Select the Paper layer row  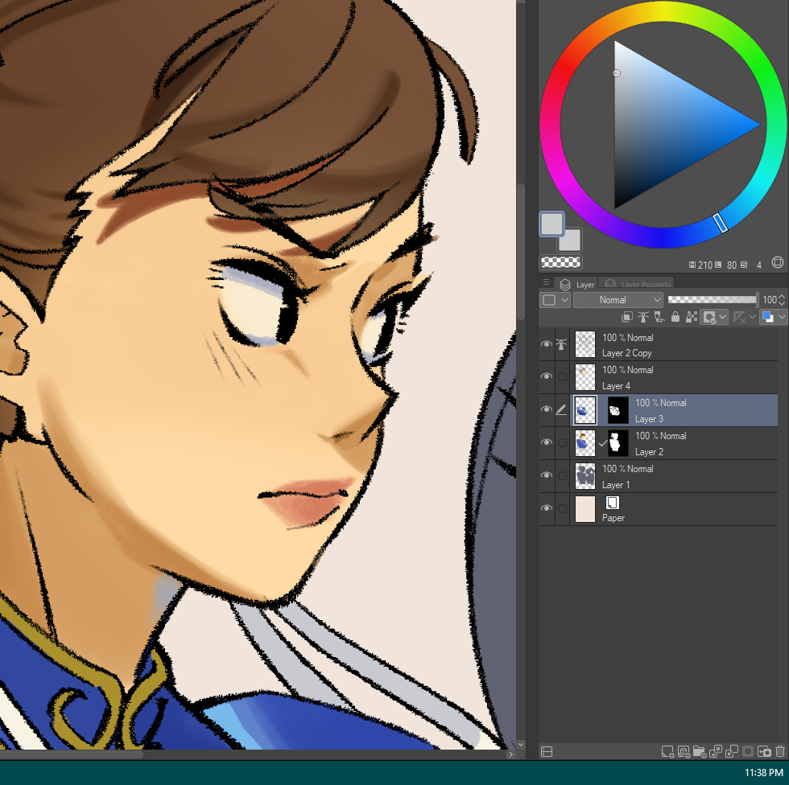click(659, 510)
